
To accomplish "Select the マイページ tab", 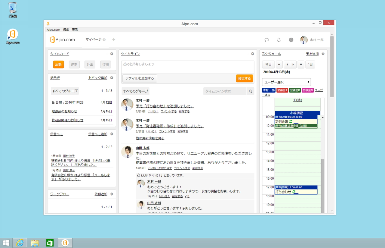I will 93,39.
